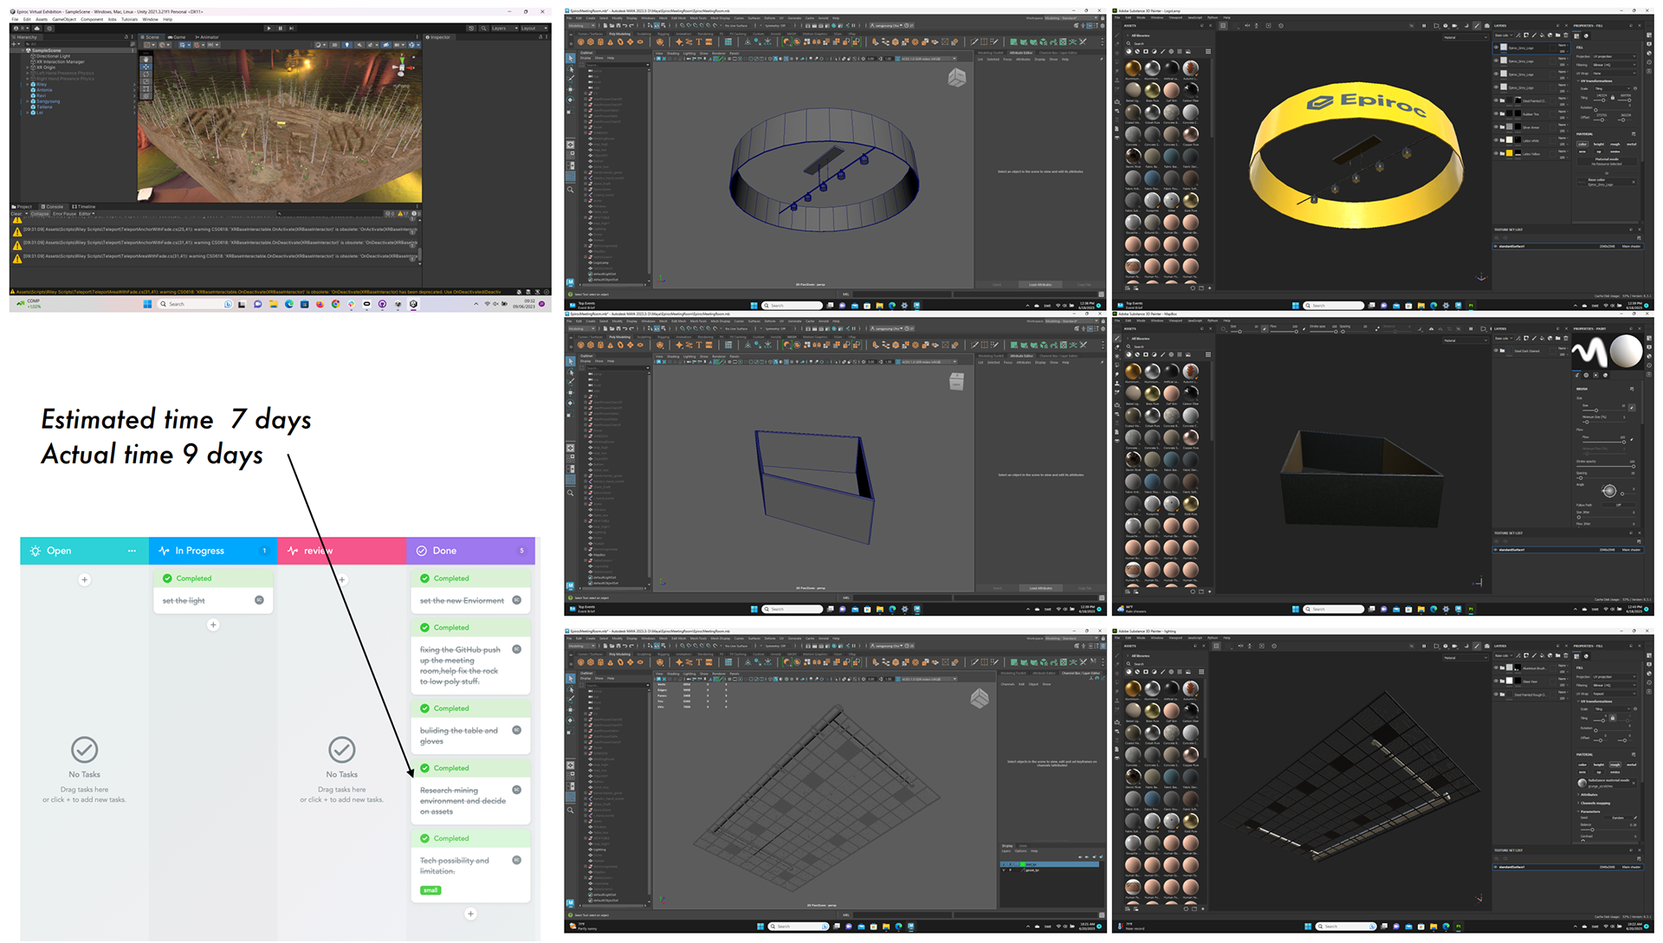Toggle Collapse in the Unity Console
Viewport: 1663px width, 943px height.
(40, 214)
